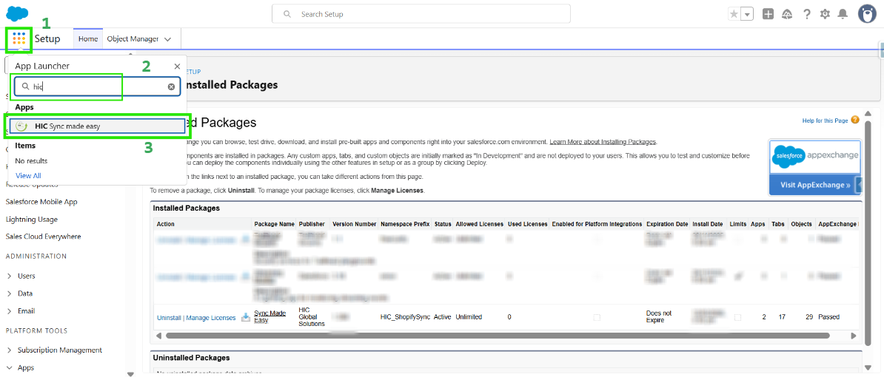Open the Sync Made Easy package link
Screen dimensions: 884x377
pos(270,317)
